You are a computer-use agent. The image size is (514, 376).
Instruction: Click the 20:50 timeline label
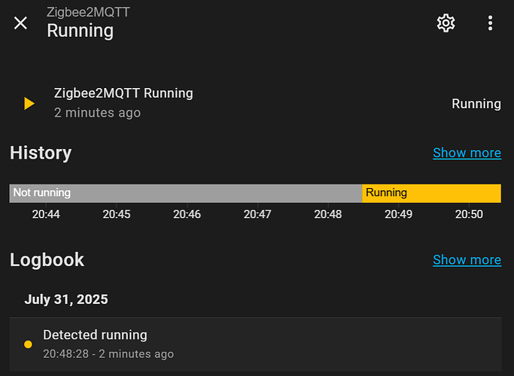click(x=469, y=214)
